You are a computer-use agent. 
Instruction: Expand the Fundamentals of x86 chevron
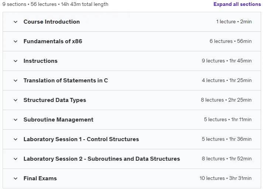(x=16, y=41)
